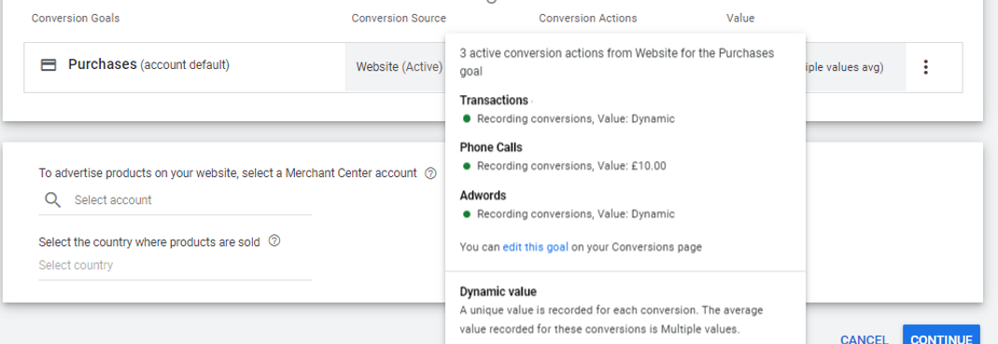Click green status dot under Adwords
Viewport: 998px width, 344px height.
pos(467,214)
